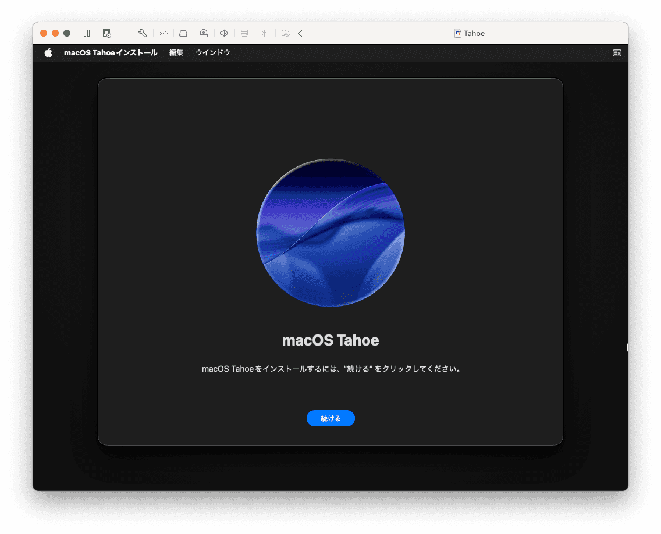Click the Bluetooth icon in toolbar
Viewport: 661px width, 534px height.
click(x=264, y=33)
